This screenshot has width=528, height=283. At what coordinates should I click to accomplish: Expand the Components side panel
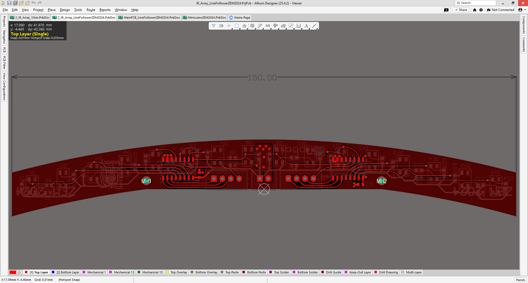point(524,25)
